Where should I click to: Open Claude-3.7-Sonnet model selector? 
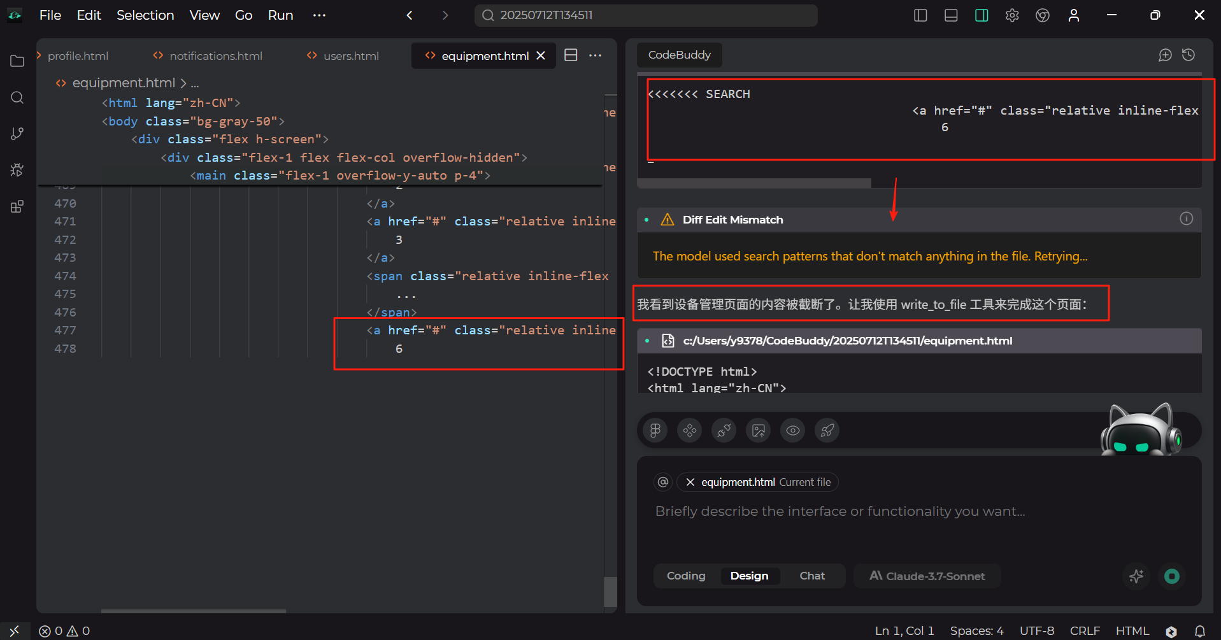[x=927, y=576]
